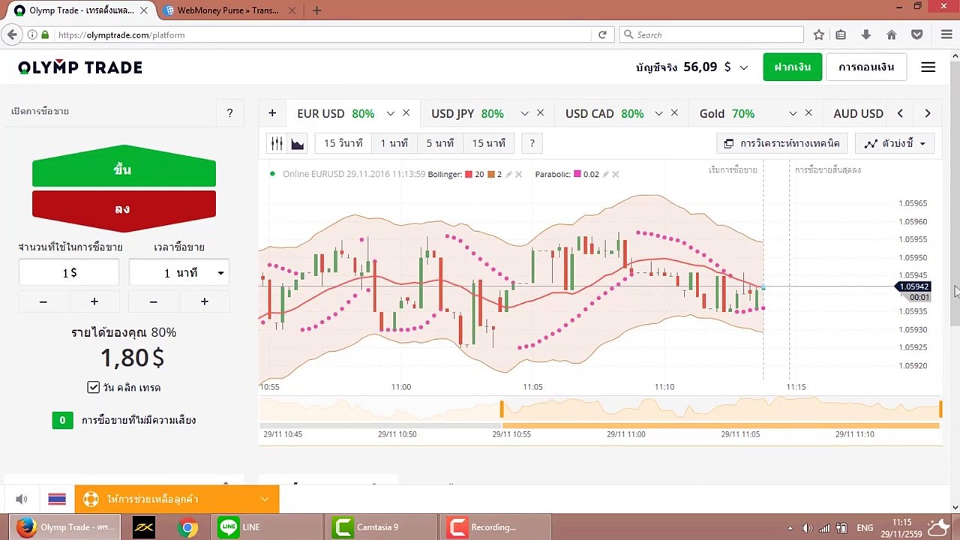Screen dimensions: 960x540
Task: Open risk-free trades counter link
Action: click(124, 420)
